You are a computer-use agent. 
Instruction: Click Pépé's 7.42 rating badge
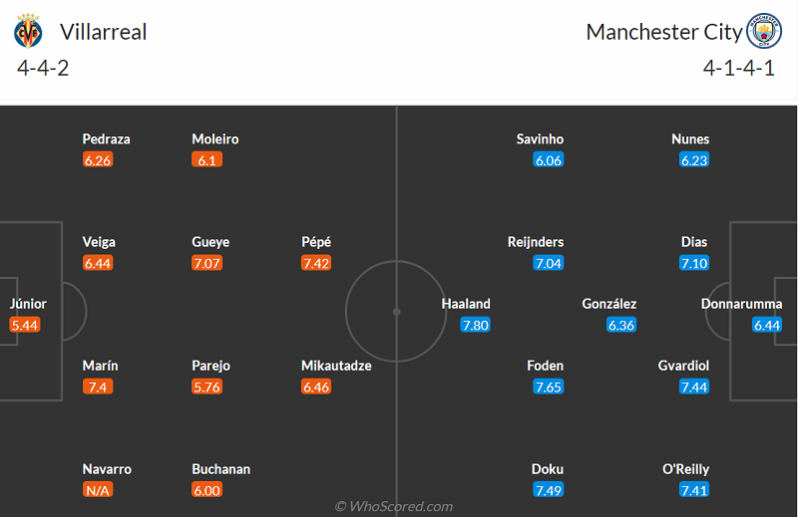click(316, 263)
